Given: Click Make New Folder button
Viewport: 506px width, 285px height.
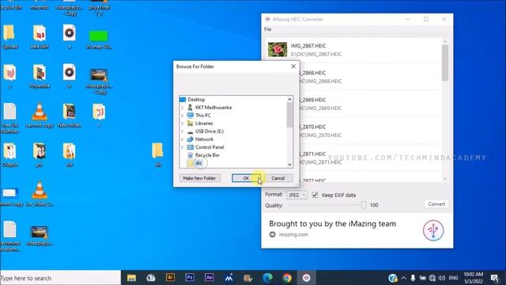Looking at the screenshot, I should point(199,178).
